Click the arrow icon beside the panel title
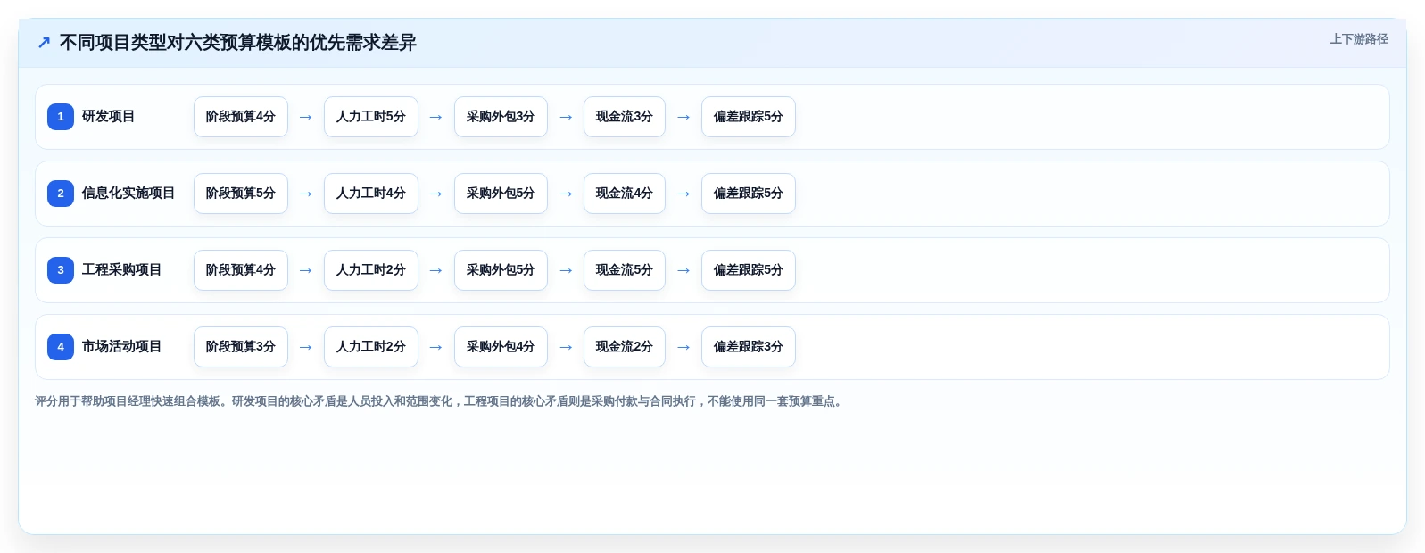Viewport: 1425px width, 553px height. point(44,43)
